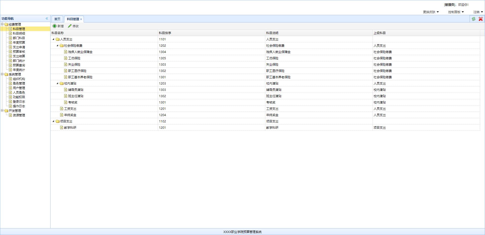The image size is (485, 235).
Task: Select 科目管理 in the sidebar tree
Action: 19,29
